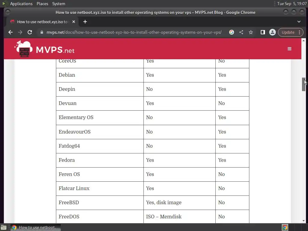Click the 'No' cell in Deepin row

(180, 89)
